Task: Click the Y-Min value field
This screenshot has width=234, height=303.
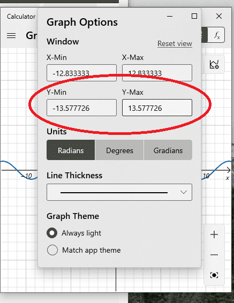Action: click(x=81, y=108)
